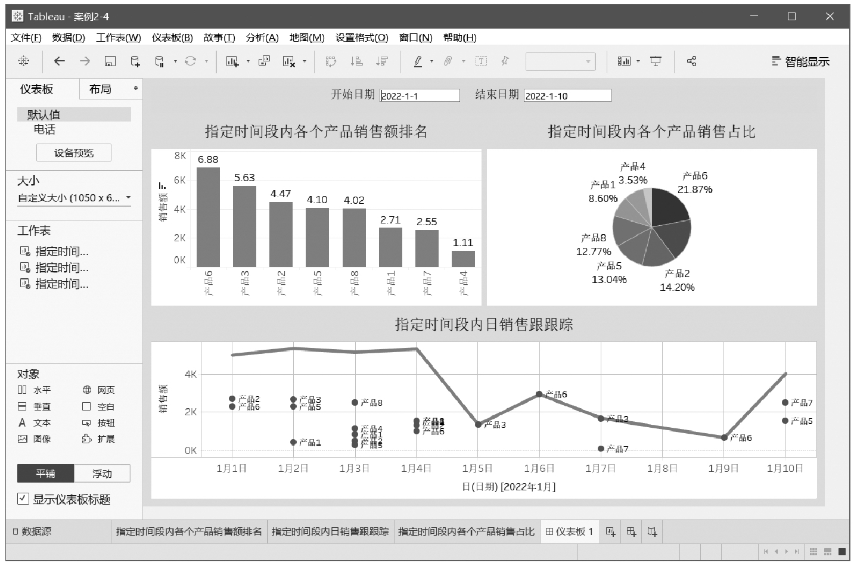The width and height of the screenshot is (854, 566).
Task: Add a 按钮 object to the dashboard
Action: [x=99, y=423]
